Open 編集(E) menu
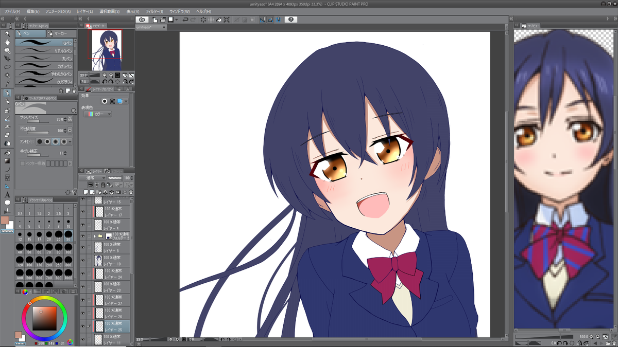 tap(33, 11)
